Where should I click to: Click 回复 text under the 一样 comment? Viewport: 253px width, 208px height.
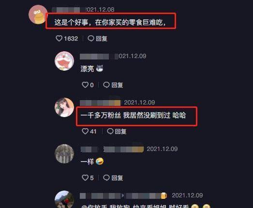coord(117,178)
